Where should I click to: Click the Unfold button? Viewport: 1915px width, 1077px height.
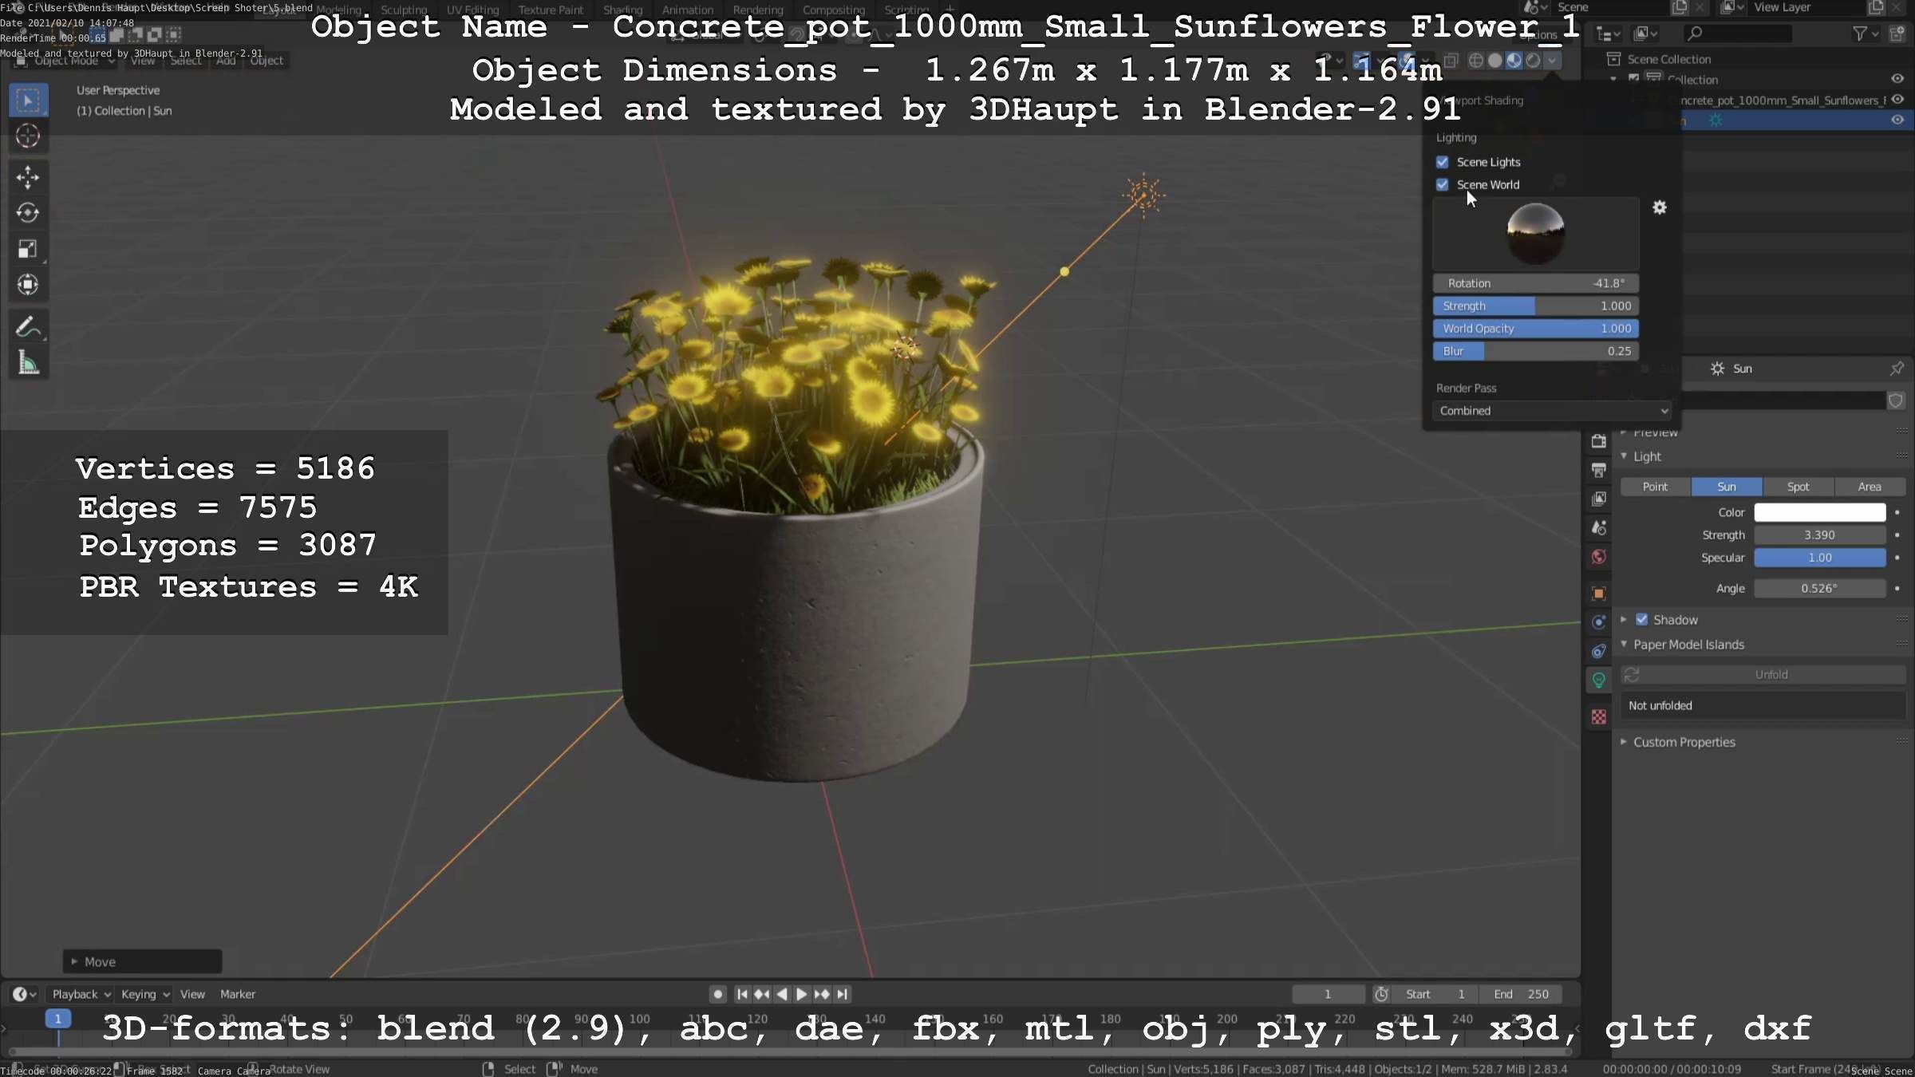tap(1771, 675)
